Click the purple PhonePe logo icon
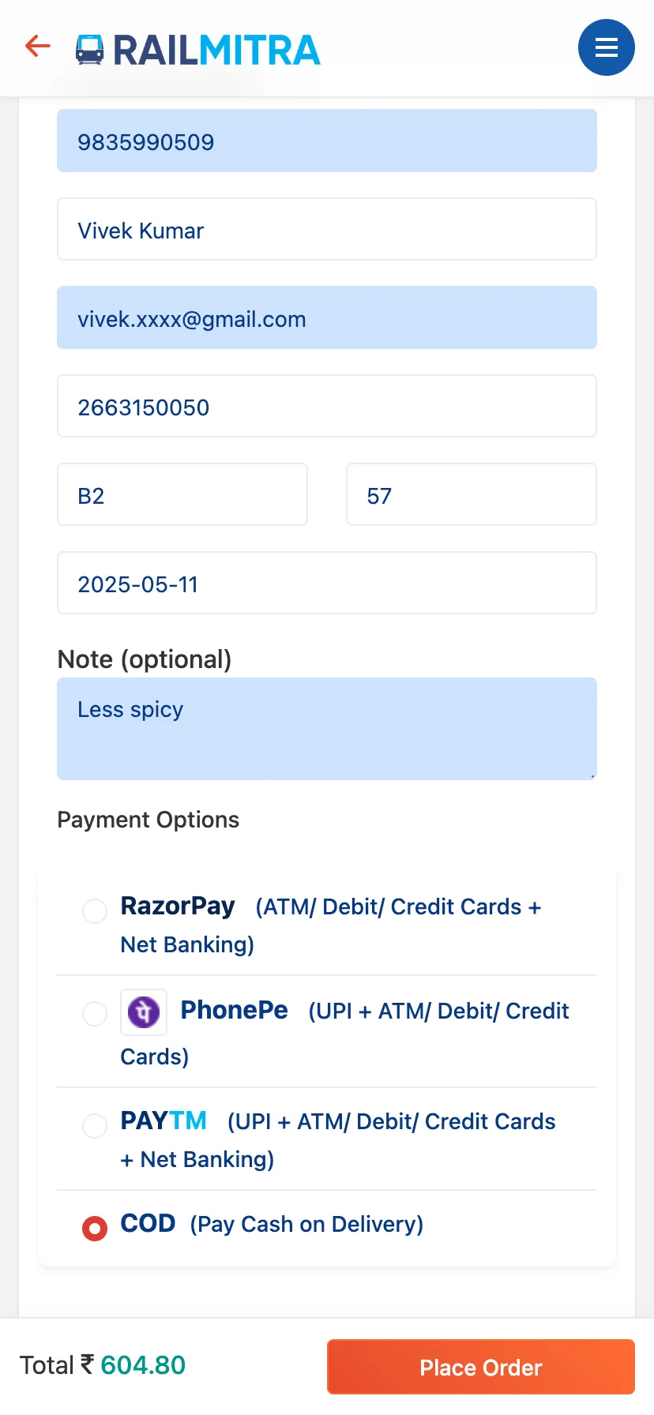This screenshot has width=654, height=1415. pos(144,1012)
